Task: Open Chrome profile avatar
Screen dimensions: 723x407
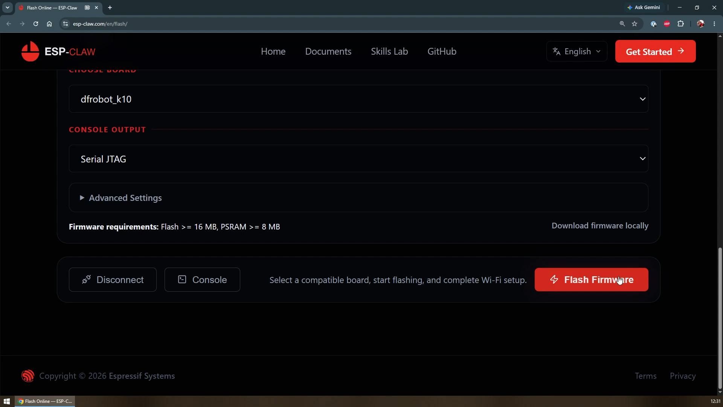Action: [x=700, y=24]
